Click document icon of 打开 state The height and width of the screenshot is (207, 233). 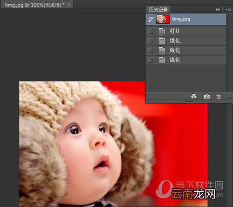click(162, 31)
